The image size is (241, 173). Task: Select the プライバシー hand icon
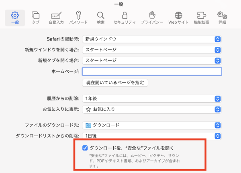(x=152, y=17)
